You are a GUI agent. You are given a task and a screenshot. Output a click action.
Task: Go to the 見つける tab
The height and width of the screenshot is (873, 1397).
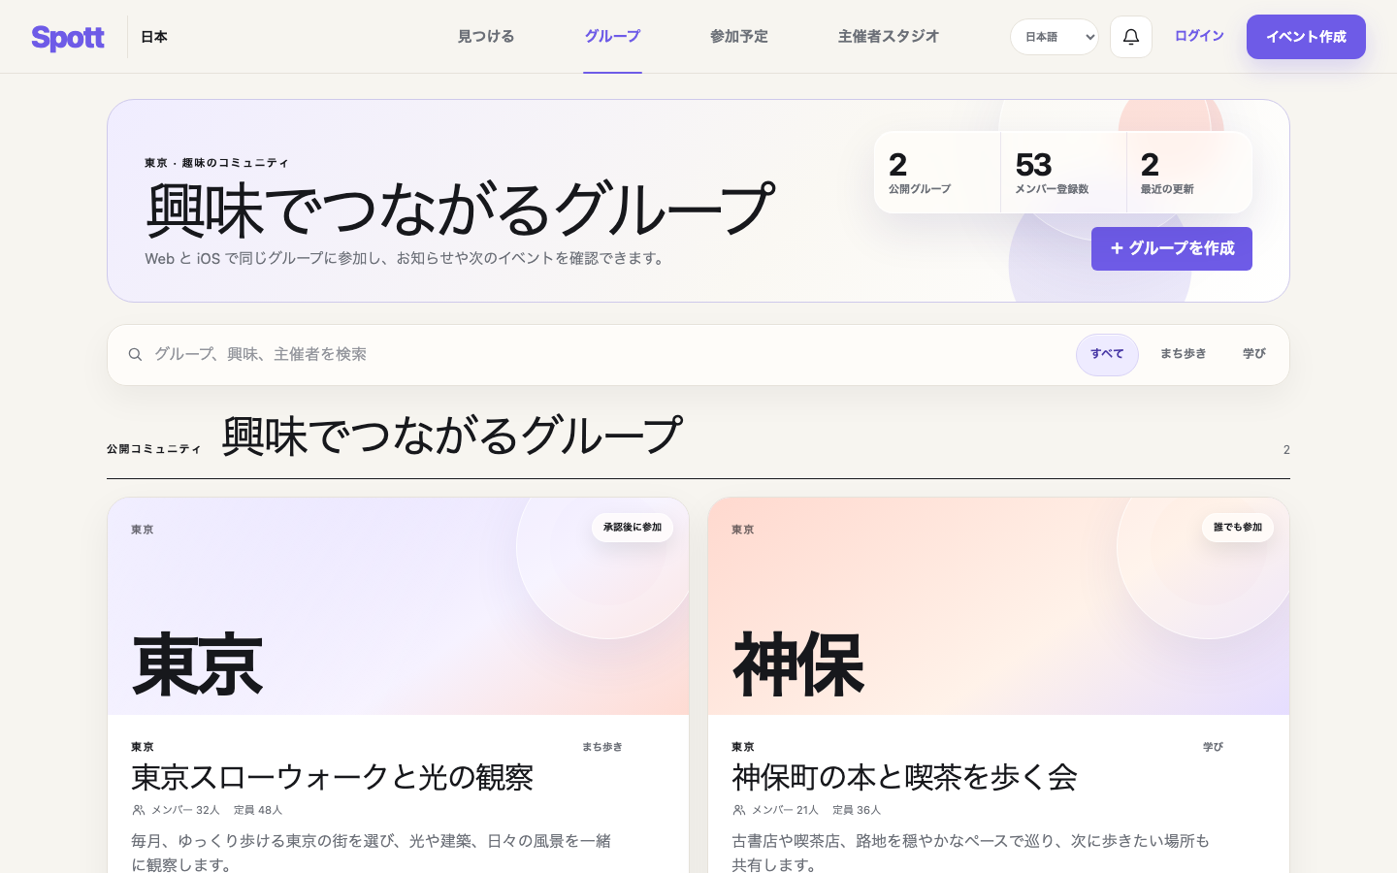486,37
